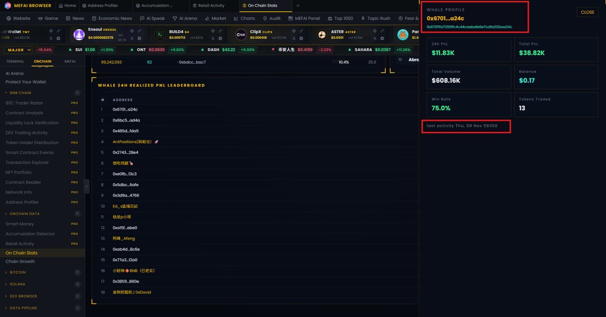Switch to the Home browser tab
The image size is (606, 317).
[67, 6]
